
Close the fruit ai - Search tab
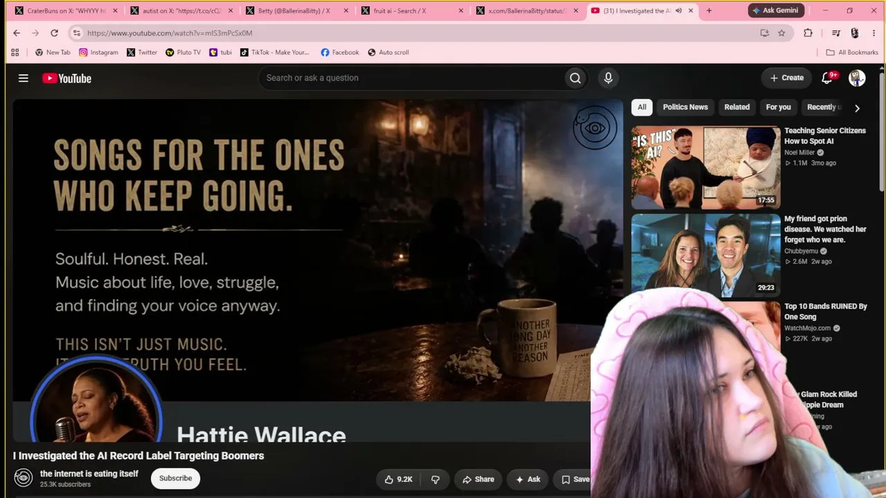(461, 10)
